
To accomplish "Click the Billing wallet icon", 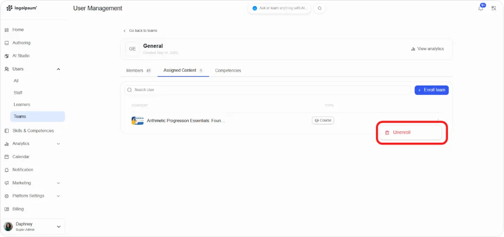I will (x=7, y=209).
